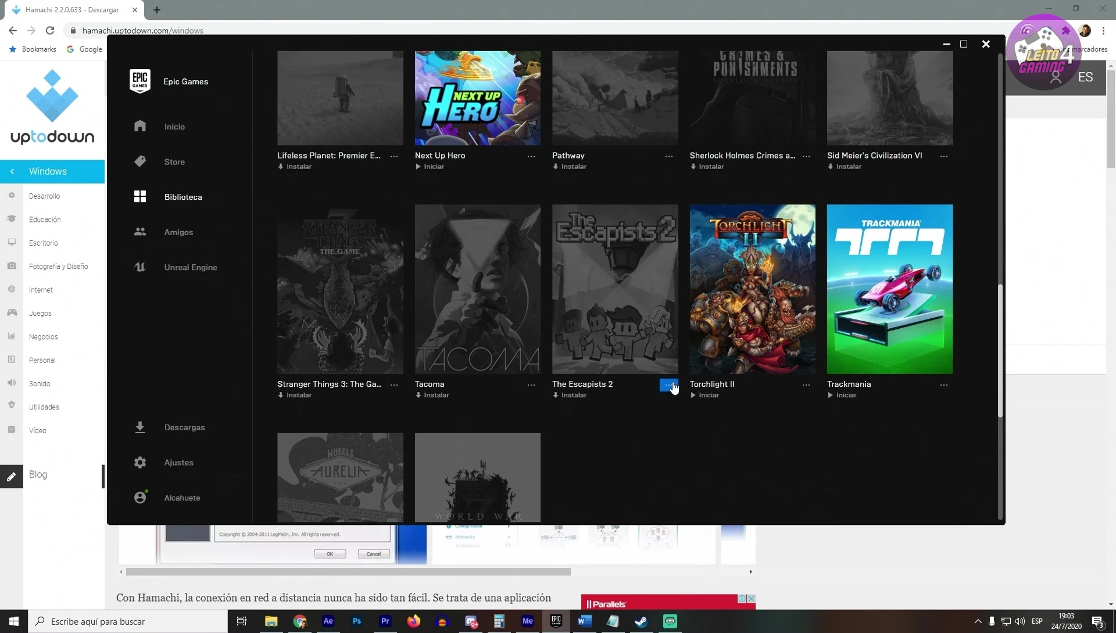The height and width of the screenshot is (633, 1116).
Task: Click the Uptodown logo
Action: pyautogui.click(x=52, y=107)
